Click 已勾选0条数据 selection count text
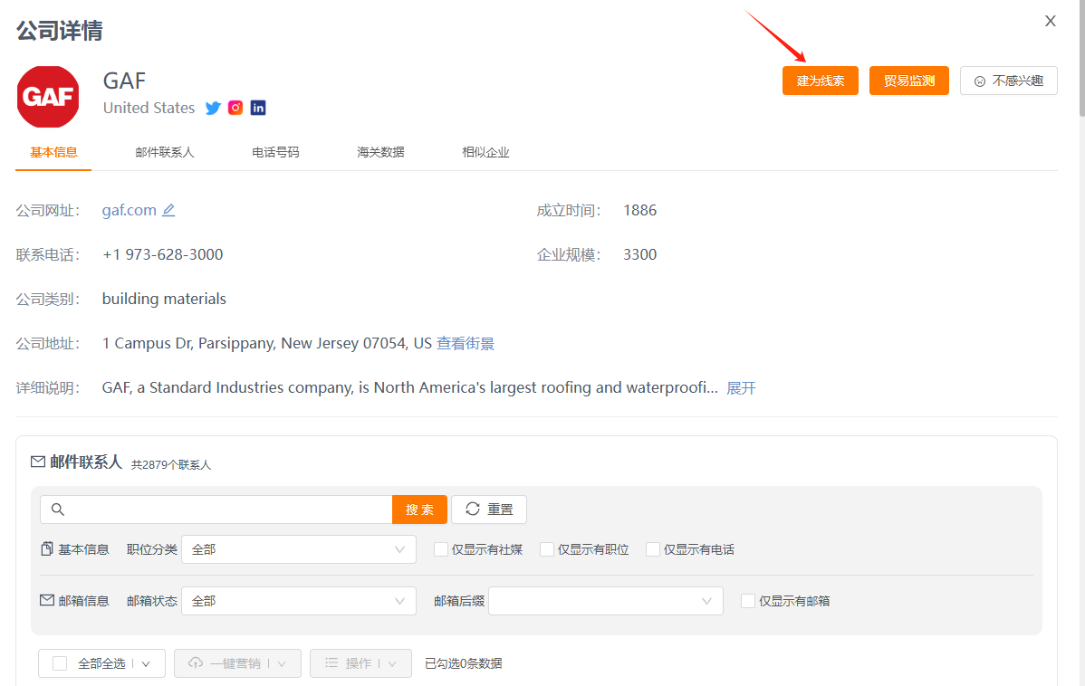The image size is (1085, 686). pyautogui.click(x=463, y=664)
